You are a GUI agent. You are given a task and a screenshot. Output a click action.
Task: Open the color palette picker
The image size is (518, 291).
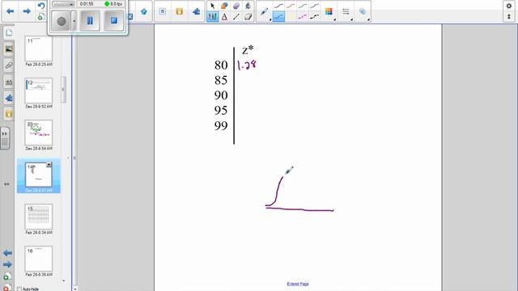click(329, 12)
